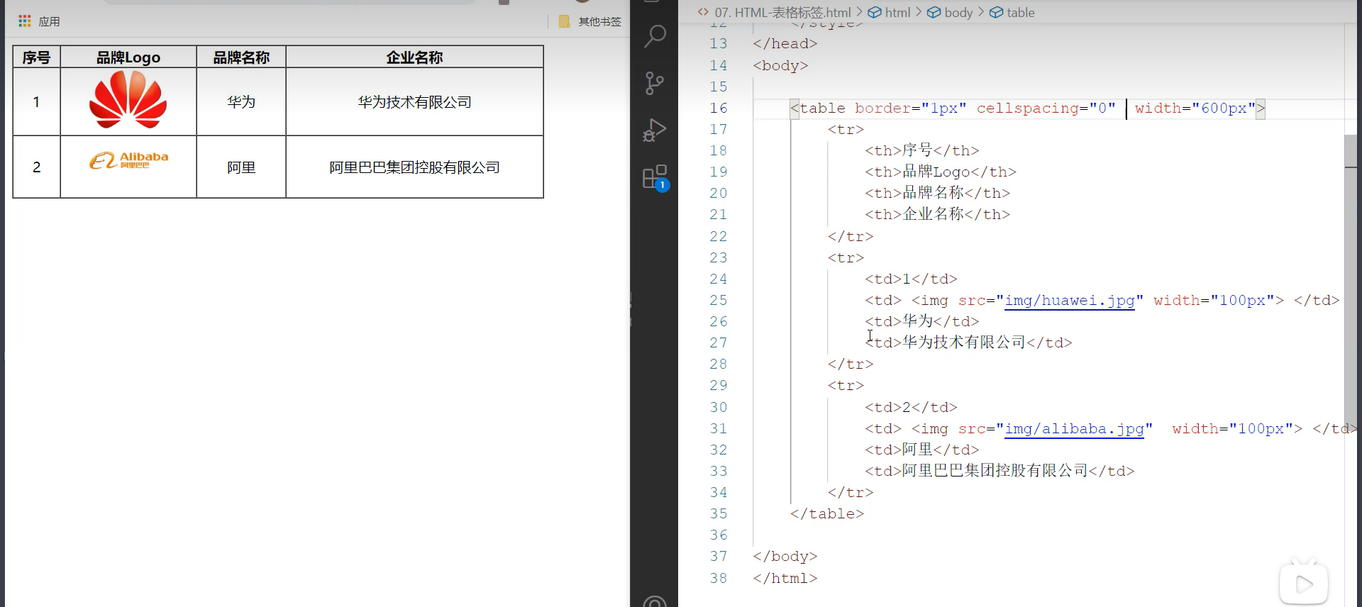Click the </html> tag on line 38
This screenshot has height=607, width=1362.
click(x=785, y=579)
